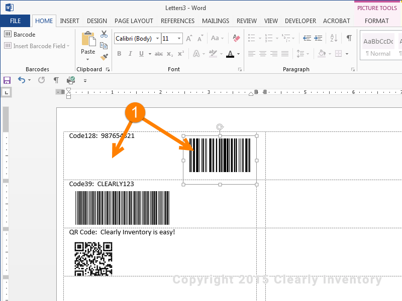Open the Paragraph dialog launcher
The image size is (402, 301).
[x=353, y=70]
